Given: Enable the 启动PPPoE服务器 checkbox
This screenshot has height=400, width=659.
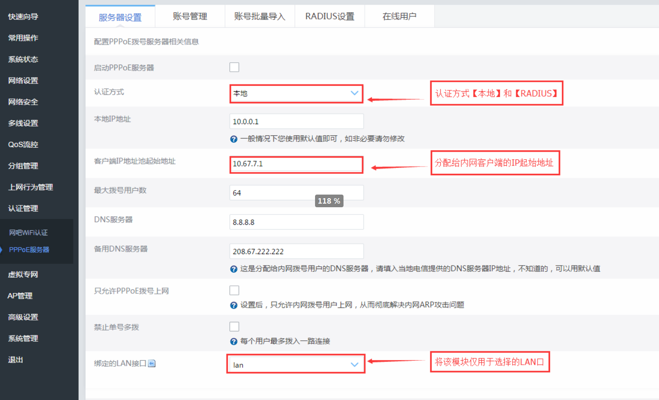Looking at the screenshot, I should tap(234, 67).
